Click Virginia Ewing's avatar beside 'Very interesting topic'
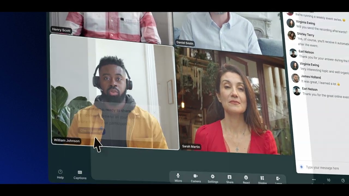Screen dimensions: 349x196 (294, 65)
